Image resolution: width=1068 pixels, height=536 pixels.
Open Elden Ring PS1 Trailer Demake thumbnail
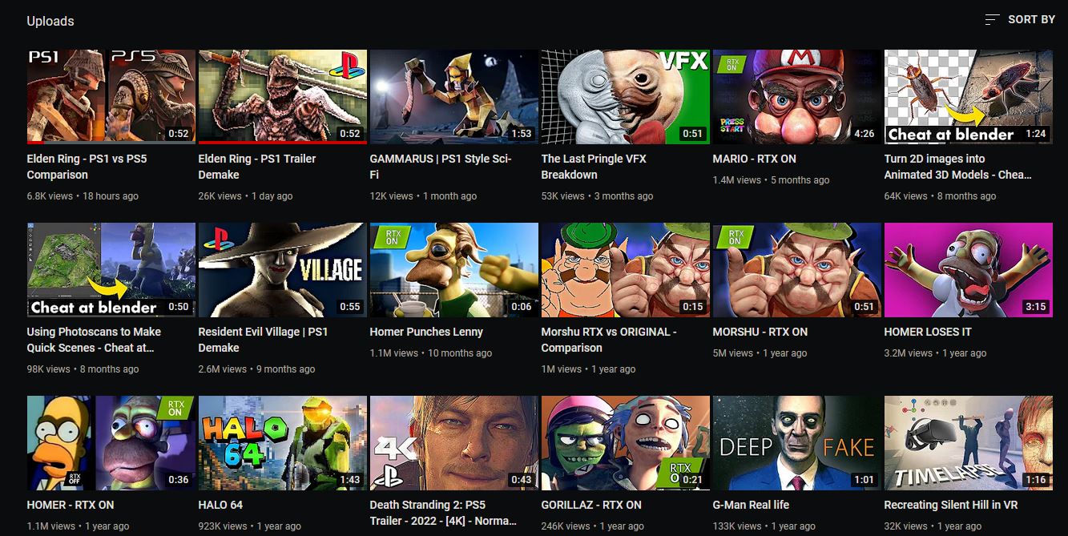click(282, 96)
